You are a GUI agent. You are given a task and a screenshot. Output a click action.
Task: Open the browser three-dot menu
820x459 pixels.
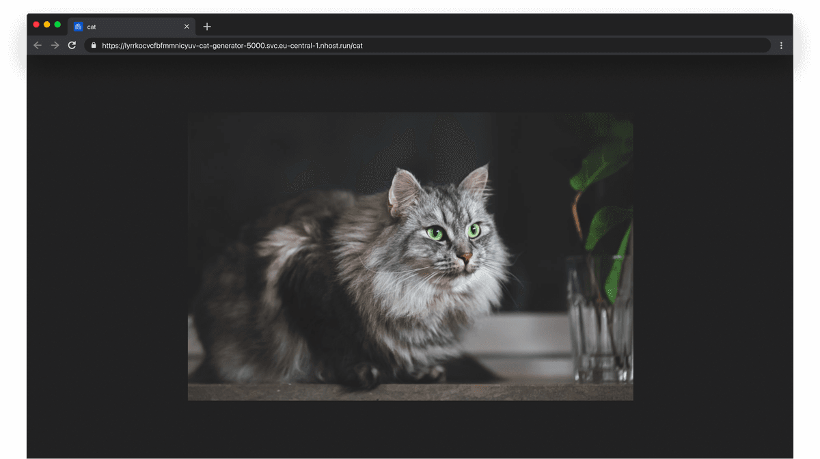pyautogui.click(x=781, y=45)
